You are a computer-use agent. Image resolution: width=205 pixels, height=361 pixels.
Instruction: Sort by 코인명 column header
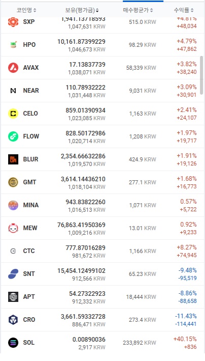pos(26,10)
